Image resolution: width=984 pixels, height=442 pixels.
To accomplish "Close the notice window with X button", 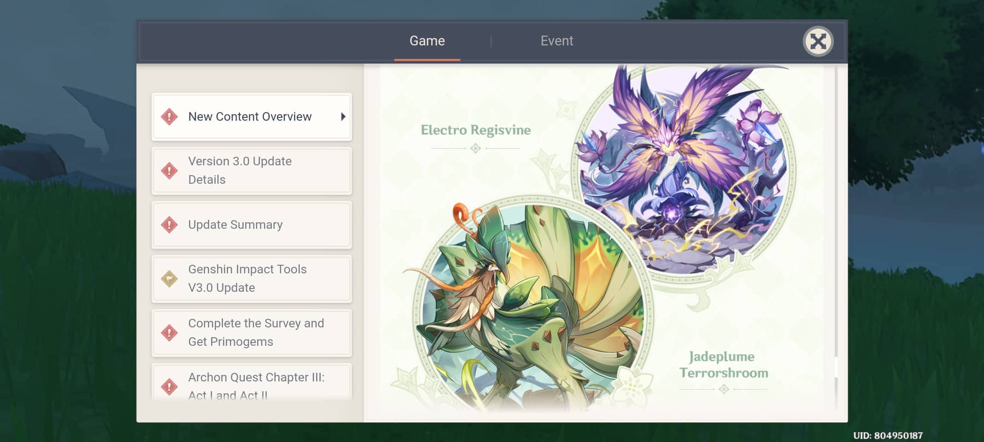I will tap(818, 41).
